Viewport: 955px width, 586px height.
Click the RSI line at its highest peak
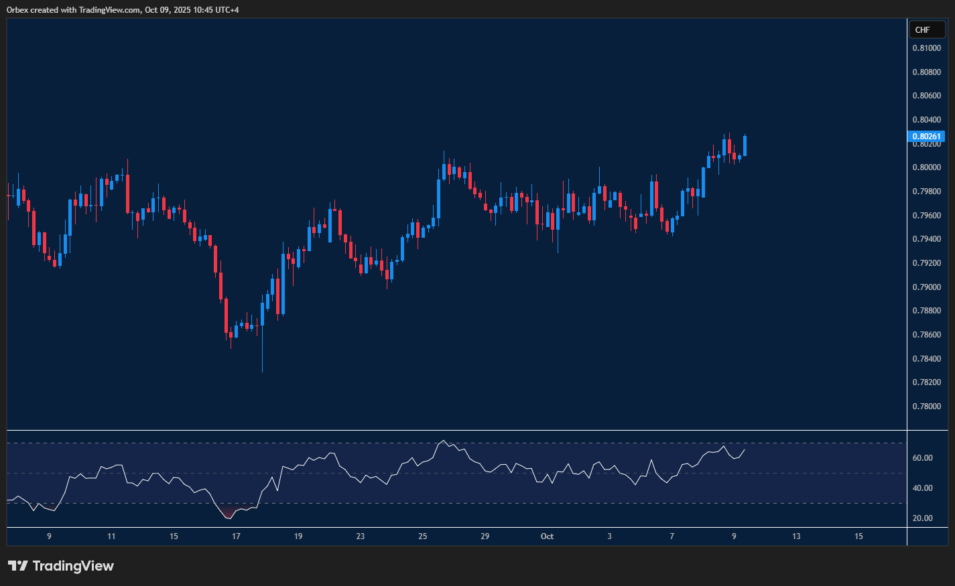click(443, 441)
